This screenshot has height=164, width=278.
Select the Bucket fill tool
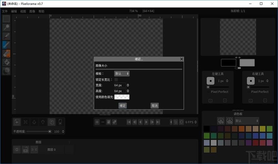pyautogui.click(x=6, y=62)
